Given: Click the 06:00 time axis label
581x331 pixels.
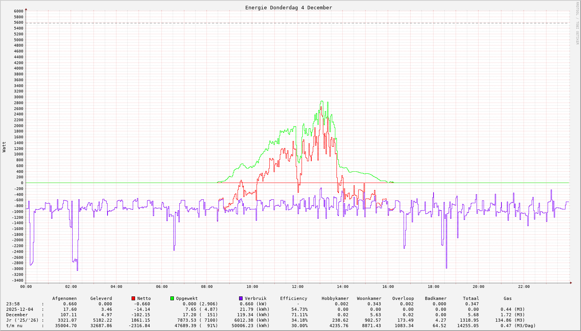Looking at the screenshot, I should [x=161, y=287].
